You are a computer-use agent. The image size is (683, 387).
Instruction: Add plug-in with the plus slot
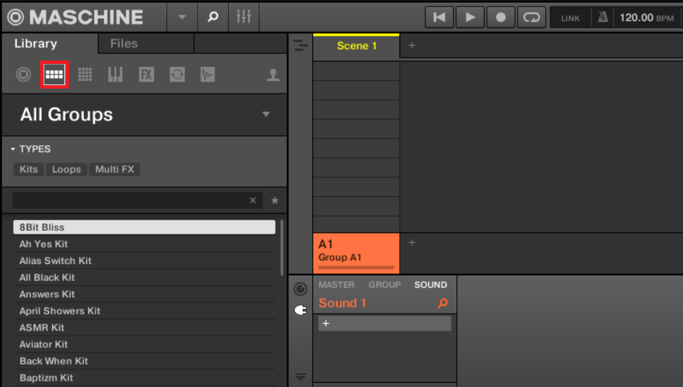tap(385, 324)
